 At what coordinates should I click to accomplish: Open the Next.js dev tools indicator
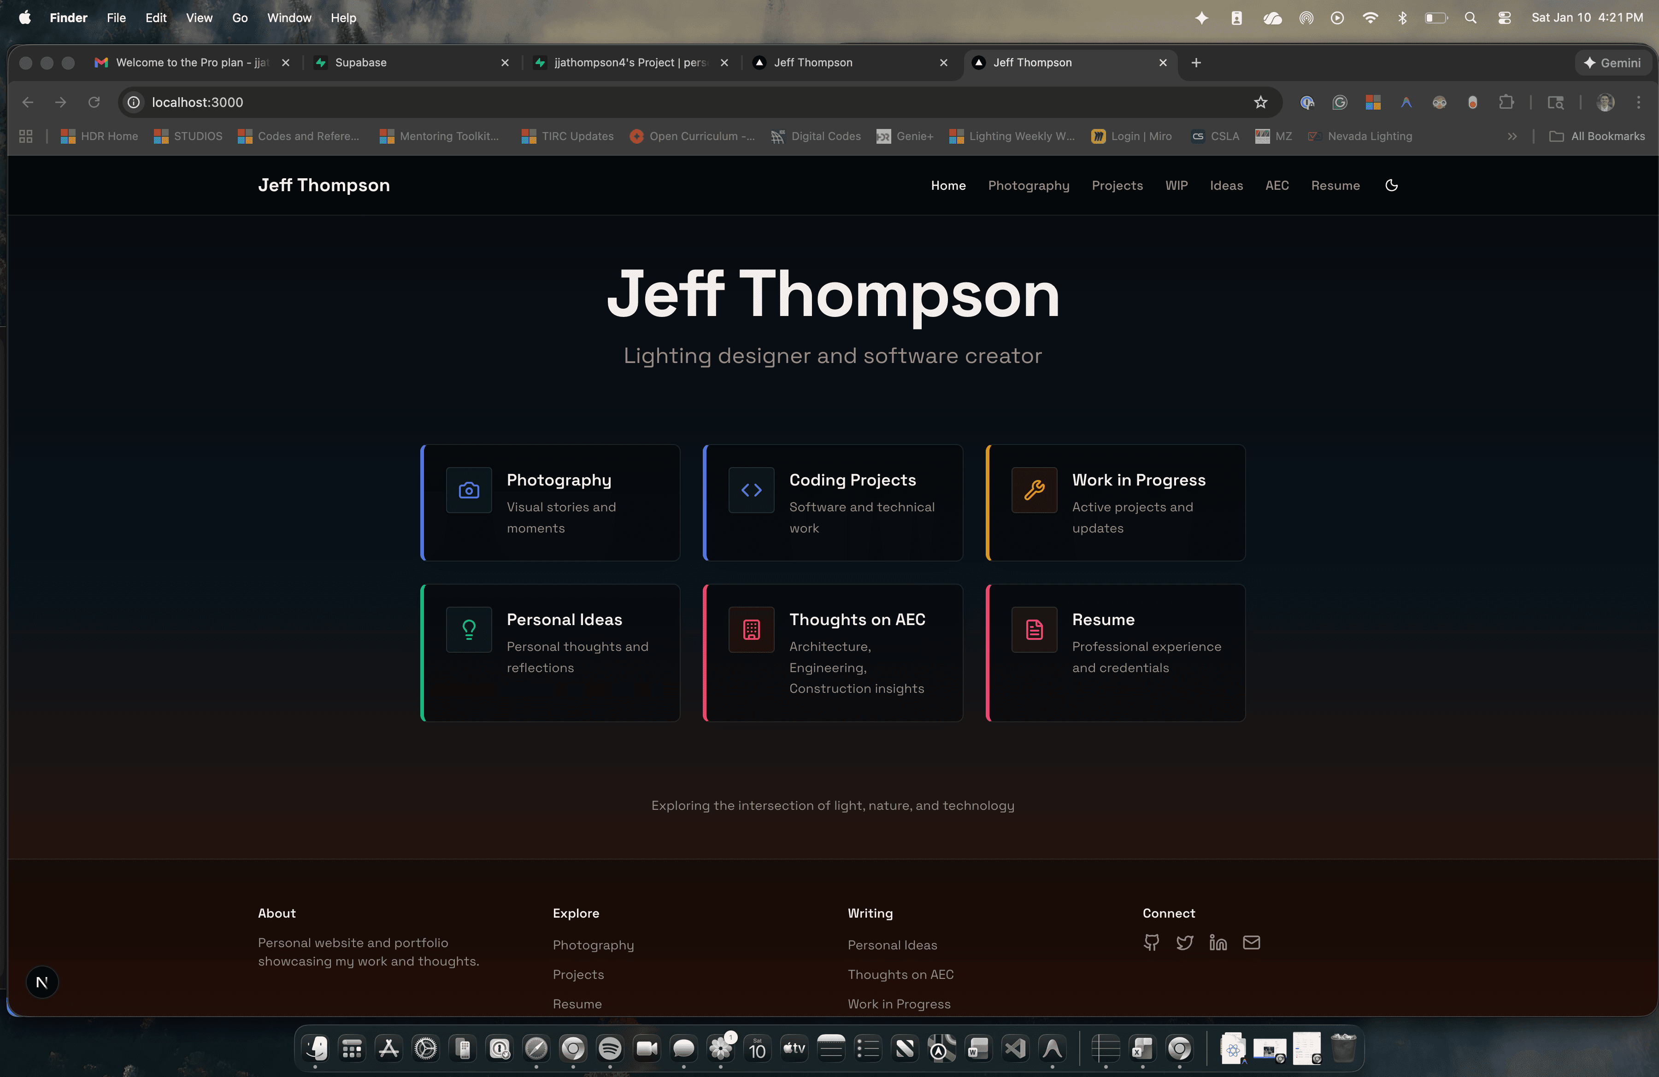tap(42, 982)
